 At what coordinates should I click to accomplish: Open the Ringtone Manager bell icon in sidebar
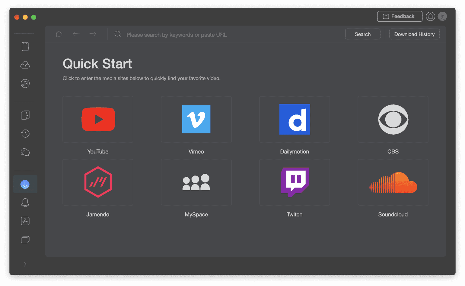[25, 203]
